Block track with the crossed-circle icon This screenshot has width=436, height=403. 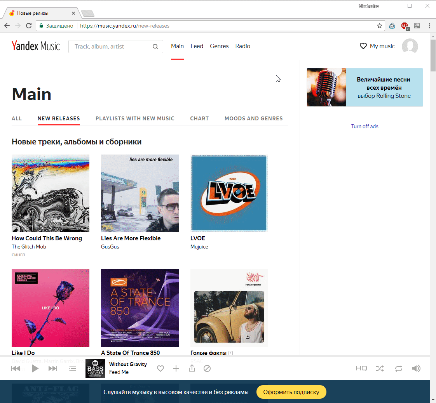pos(207,368)
